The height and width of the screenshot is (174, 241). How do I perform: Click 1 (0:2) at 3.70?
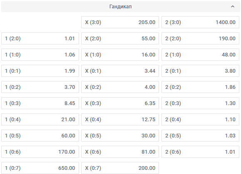click(40, 87)
